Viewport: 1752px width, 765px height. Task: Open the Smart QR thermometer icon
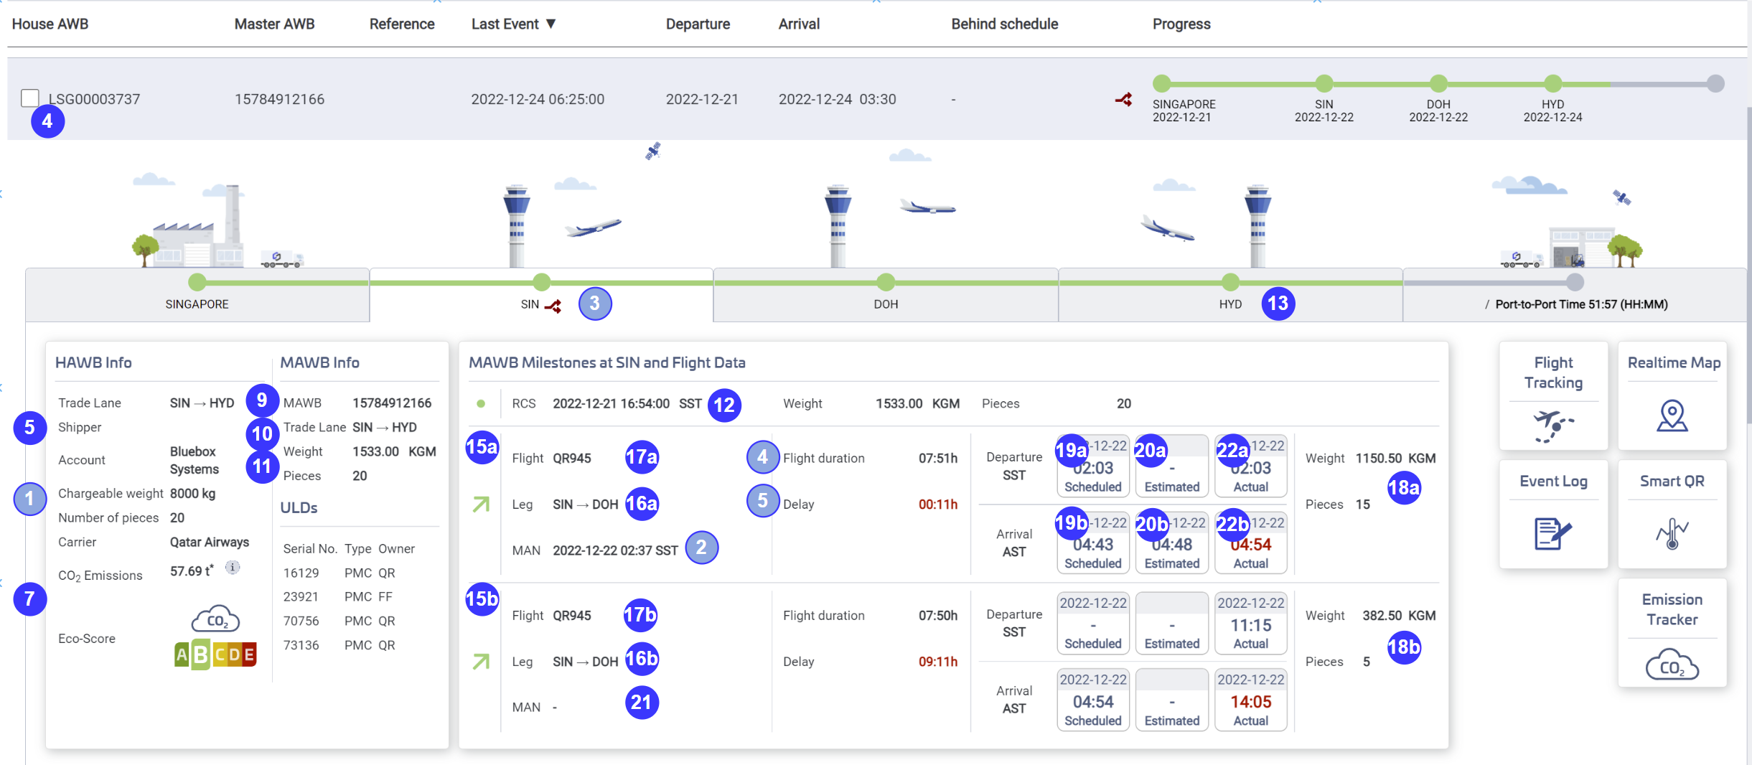click(1672, 534)
